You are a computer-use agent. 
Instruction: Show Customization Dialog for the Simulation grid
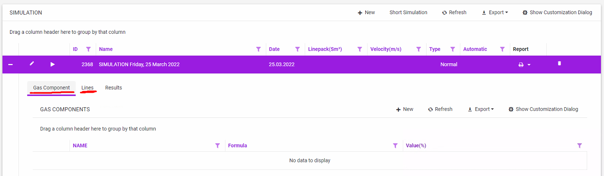coord(557,13)
